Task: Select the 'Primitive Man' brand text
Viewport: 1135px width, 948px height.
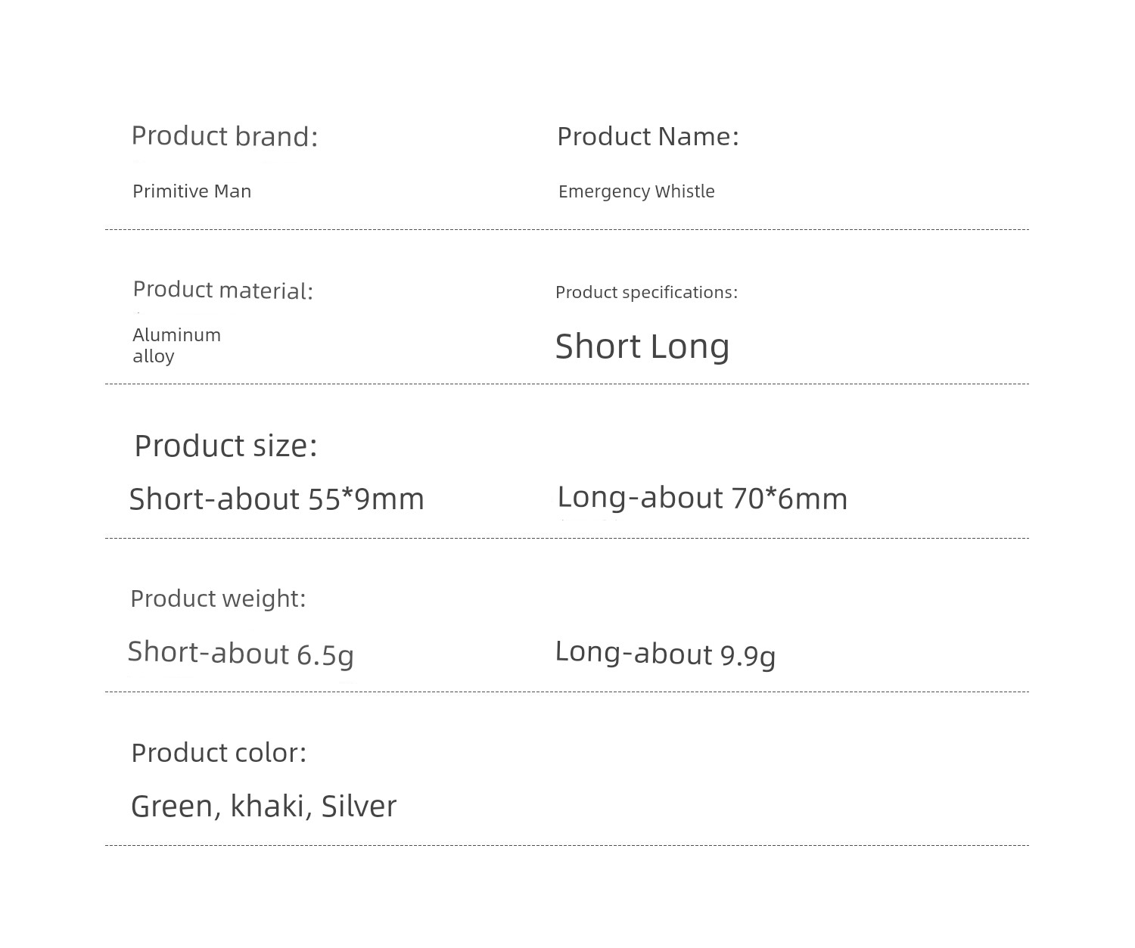Action: 191,191
